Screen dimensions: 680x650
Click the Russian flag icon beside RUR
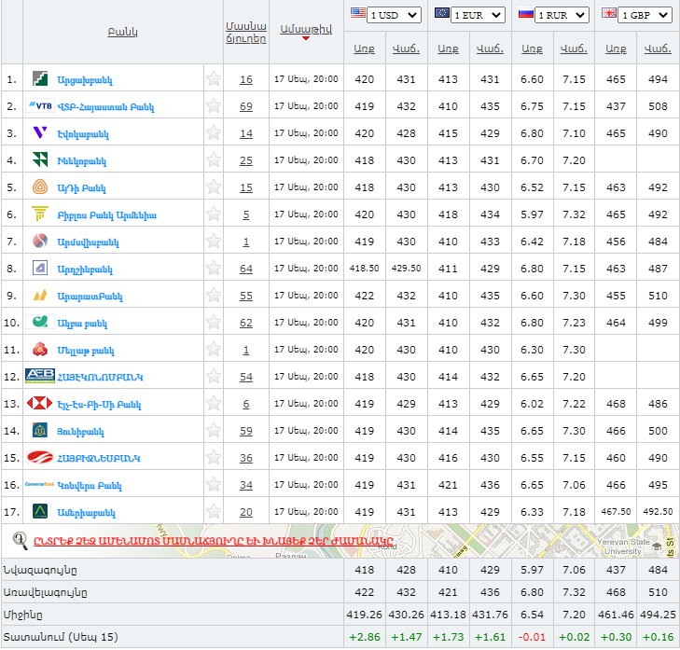(x=525, y=14)
